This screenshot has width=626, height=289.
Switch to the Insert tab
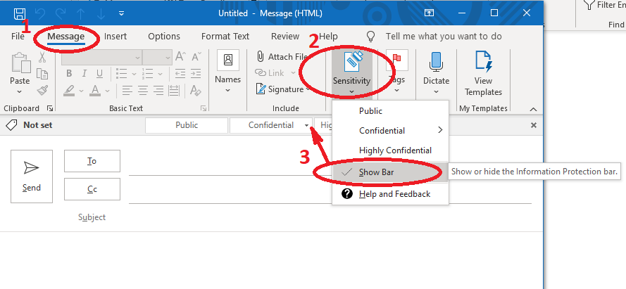click(115, 37)
